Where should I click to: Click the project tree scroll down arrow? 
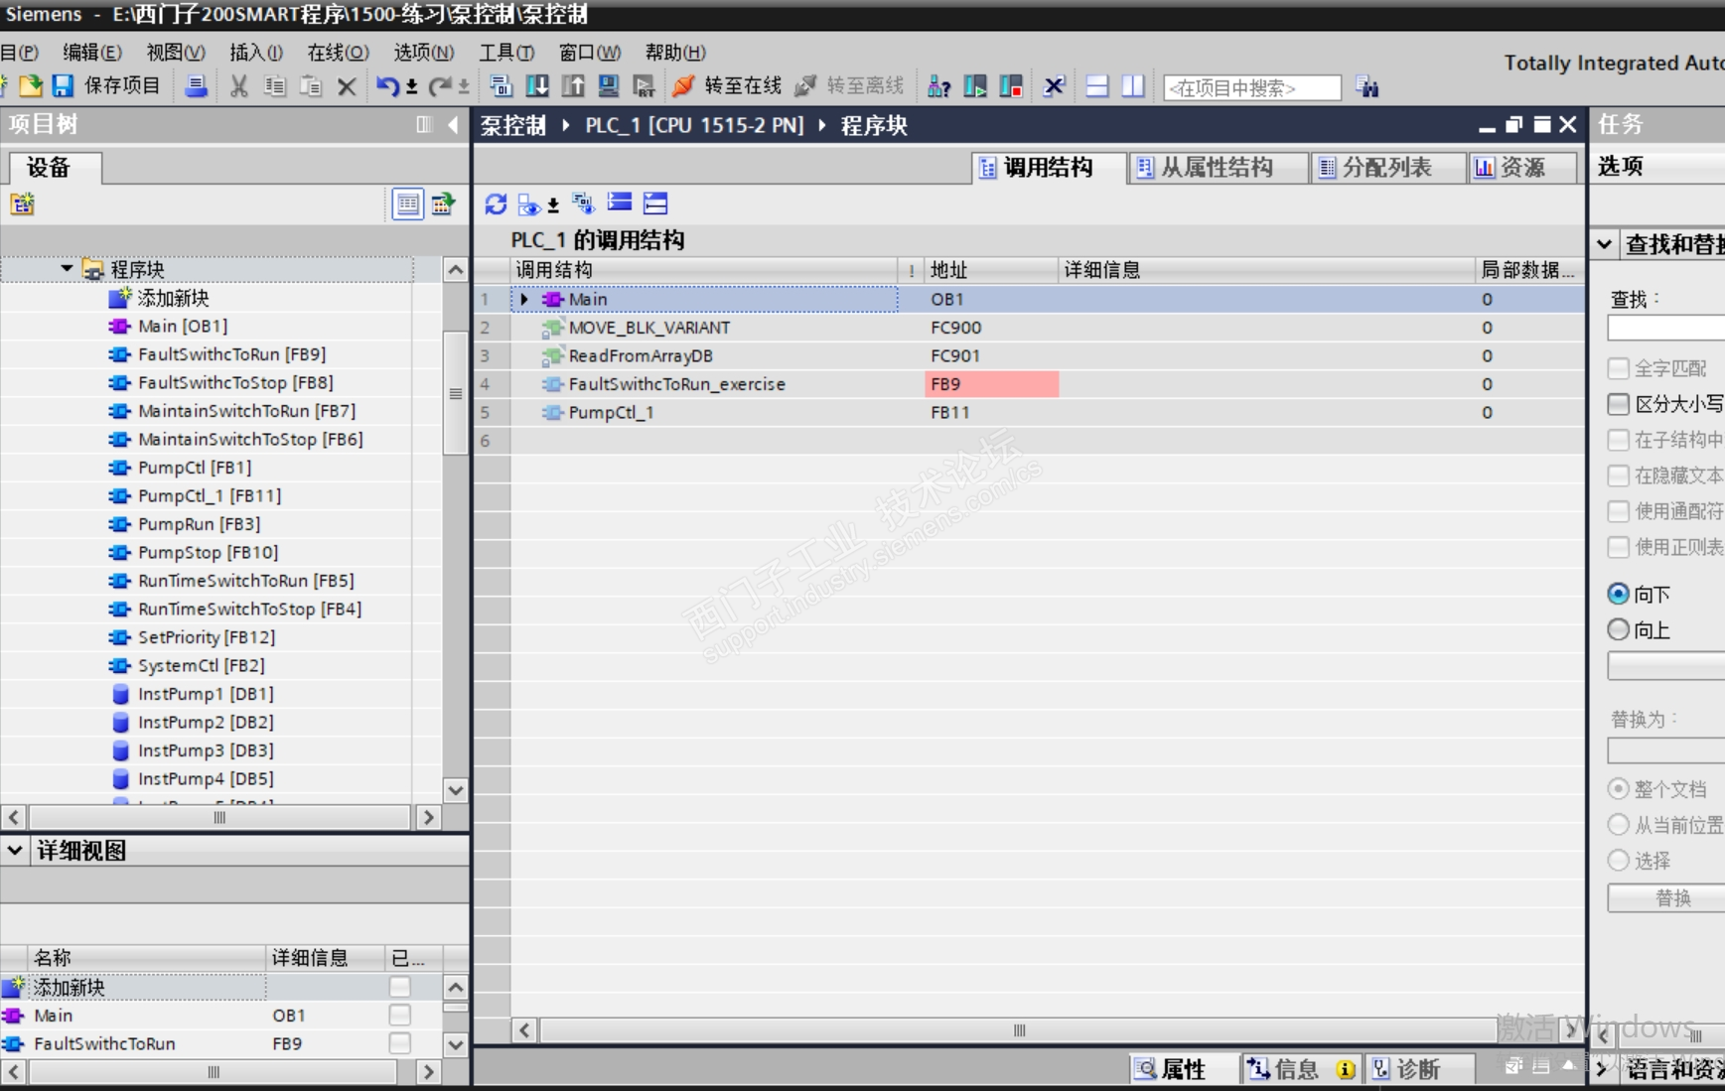(456, 791)
